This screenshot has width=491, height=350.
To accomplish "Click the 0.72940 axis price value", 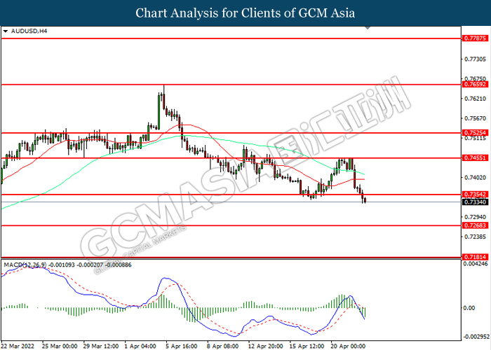I will [x=475, y=217].
